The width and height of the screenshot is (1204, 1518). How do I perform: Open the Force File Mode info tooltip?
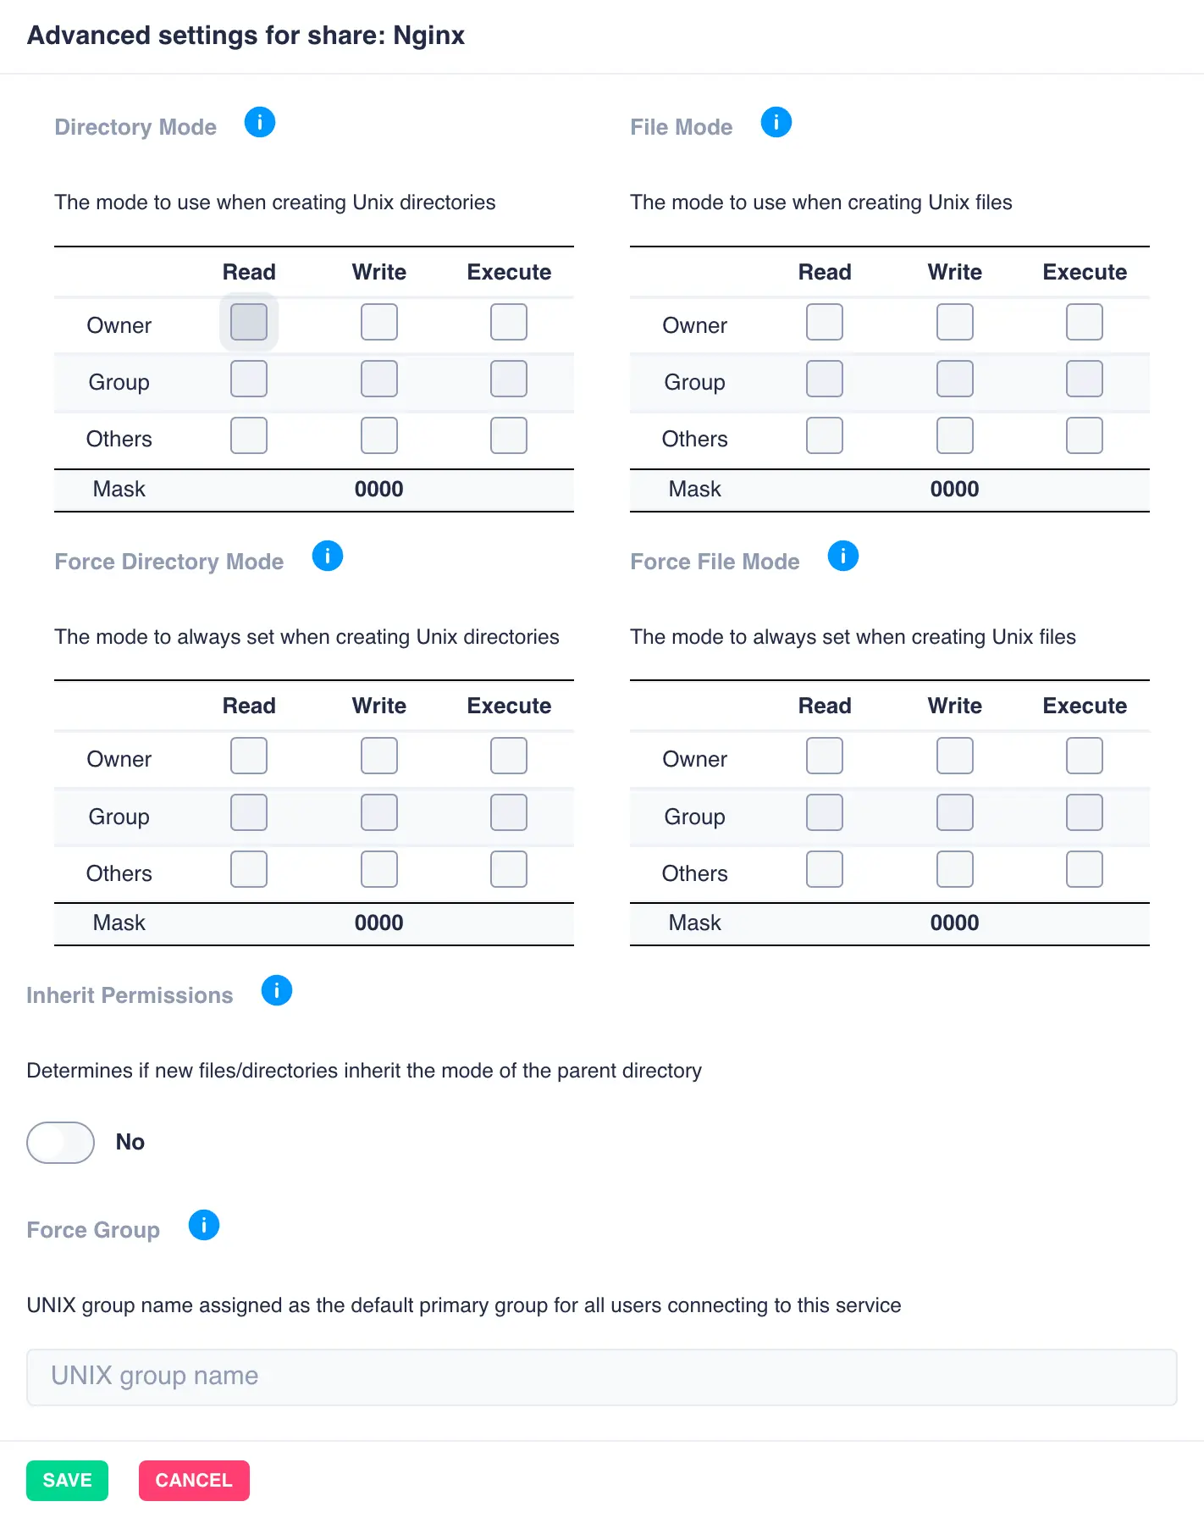pos(842,557)
